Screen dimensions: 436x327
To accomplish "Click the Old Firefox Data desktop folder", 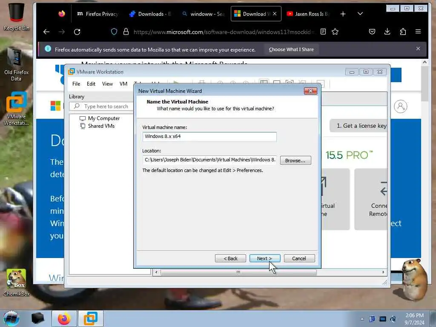I will (x=16, y=65).
